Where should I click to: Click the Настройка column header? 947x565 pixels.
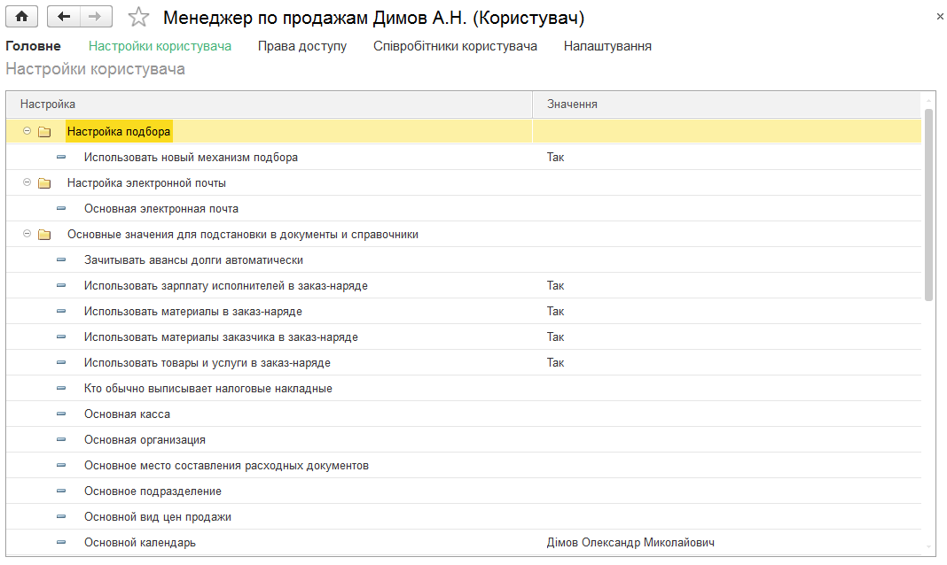[270, 104]
